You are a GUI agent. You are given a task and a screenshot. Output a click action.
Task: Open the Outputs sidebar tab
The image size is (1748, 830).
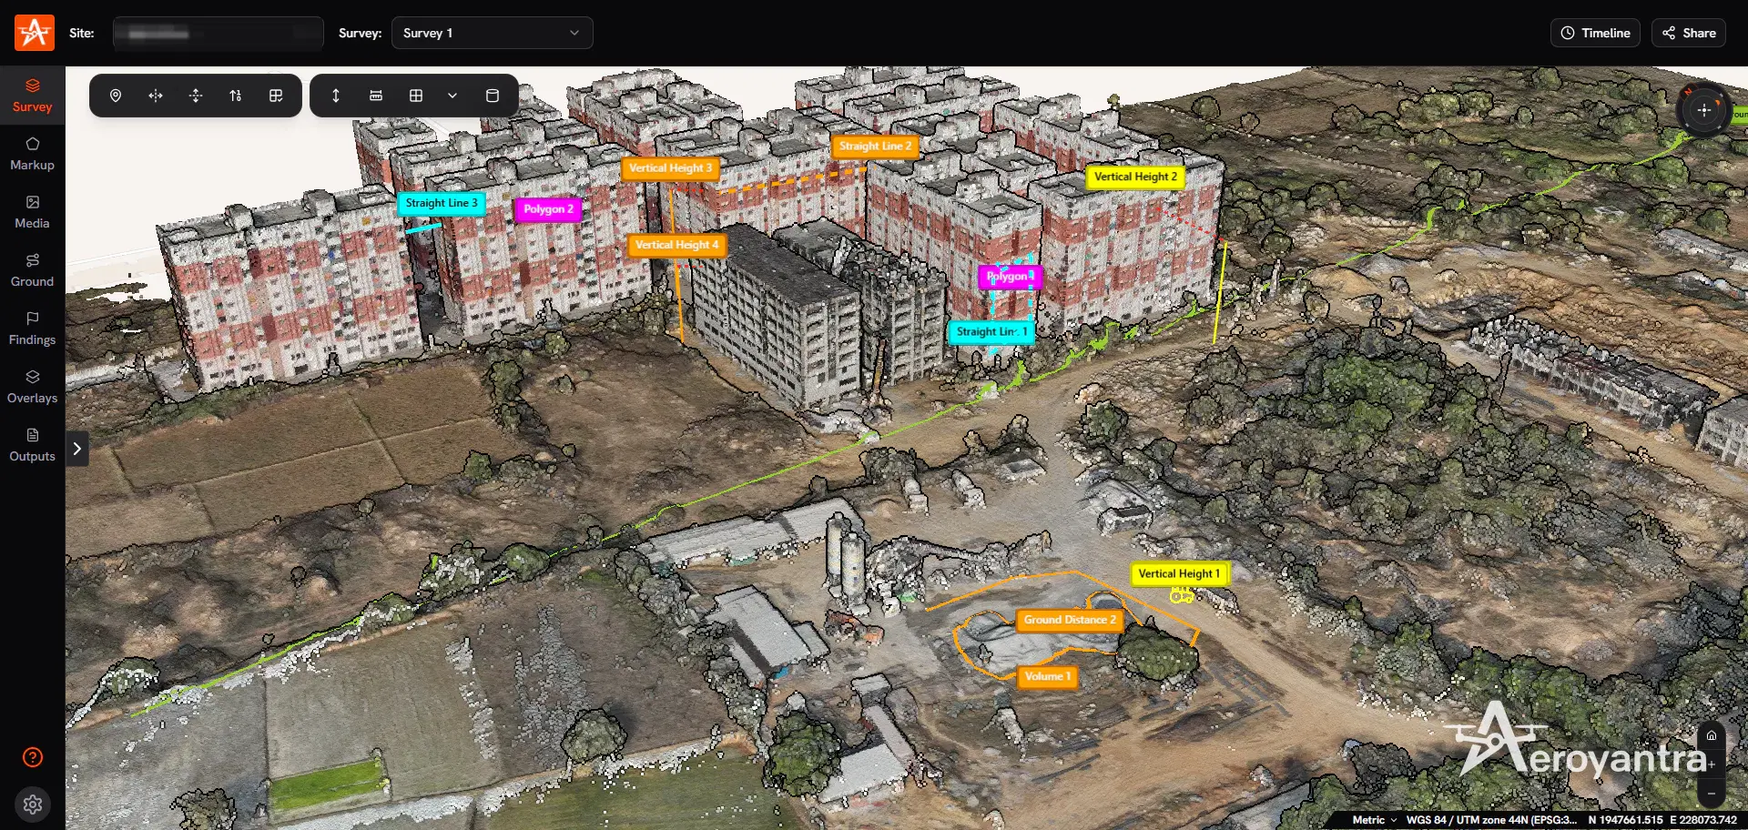coord(32,445)
